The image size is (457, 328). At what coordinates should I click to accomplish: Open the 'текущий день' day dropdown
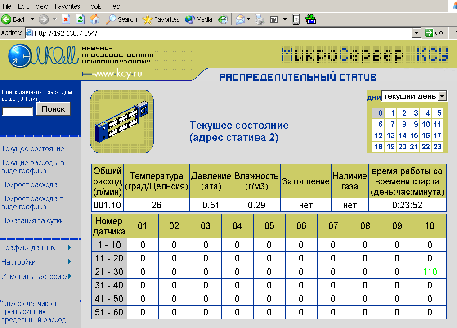point(443,96)
